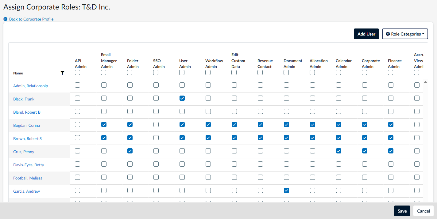Click the scroll-up arrow of table scrollbar
The width and height of the screenshot is (437, 219).
tap(425, 82)
